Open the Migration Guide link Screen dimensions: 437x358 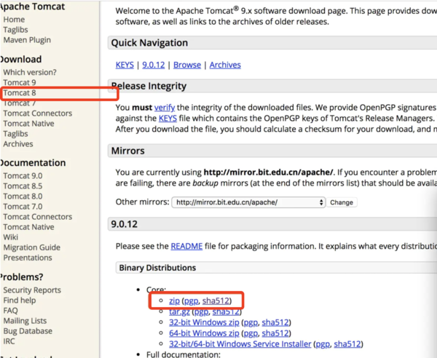[x=32, y=247]
